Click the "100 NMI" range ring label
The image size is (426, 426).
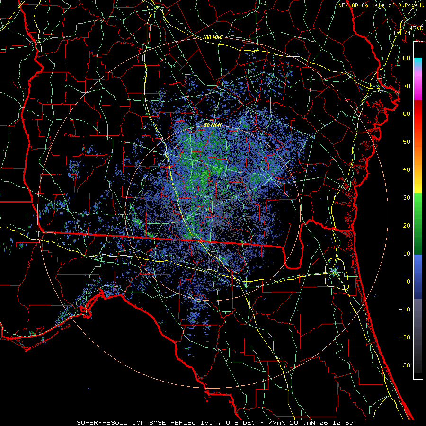pyautogui.click(x=213, y=37)
